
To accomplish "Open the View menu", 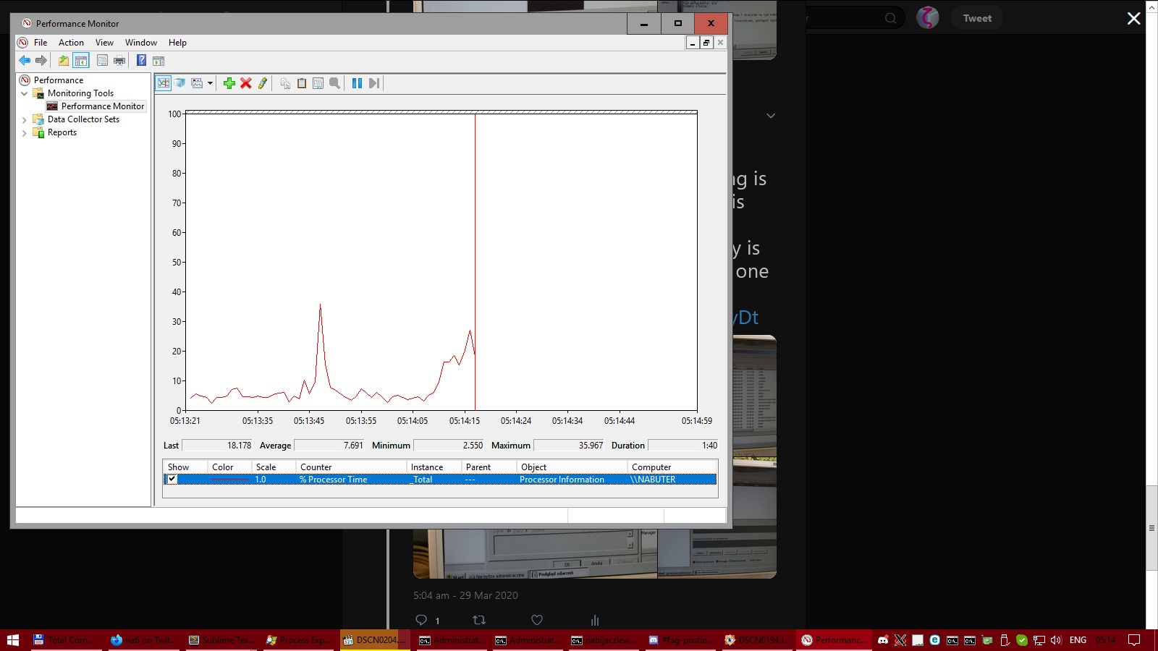I will pos(104,43).
